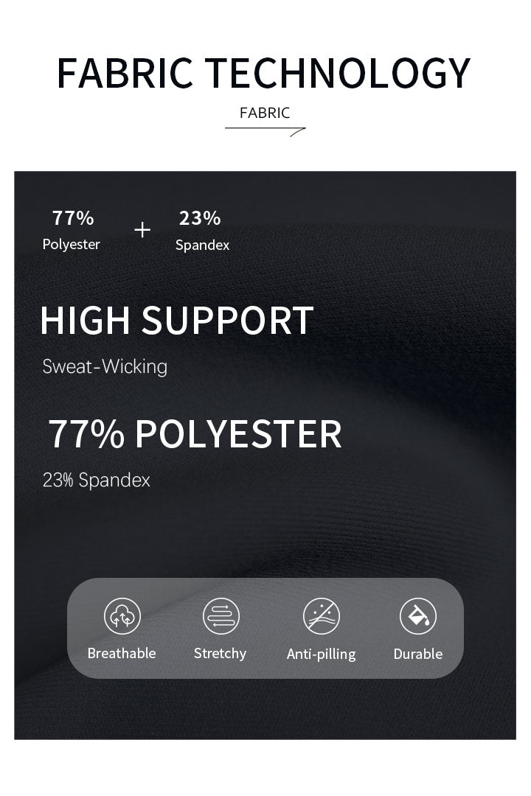Click the 23% Spandex line below POLYESTER
Image resolution: width=531 pixels, height=796 pixels.
pyautogui.click(x=97, y=481)
